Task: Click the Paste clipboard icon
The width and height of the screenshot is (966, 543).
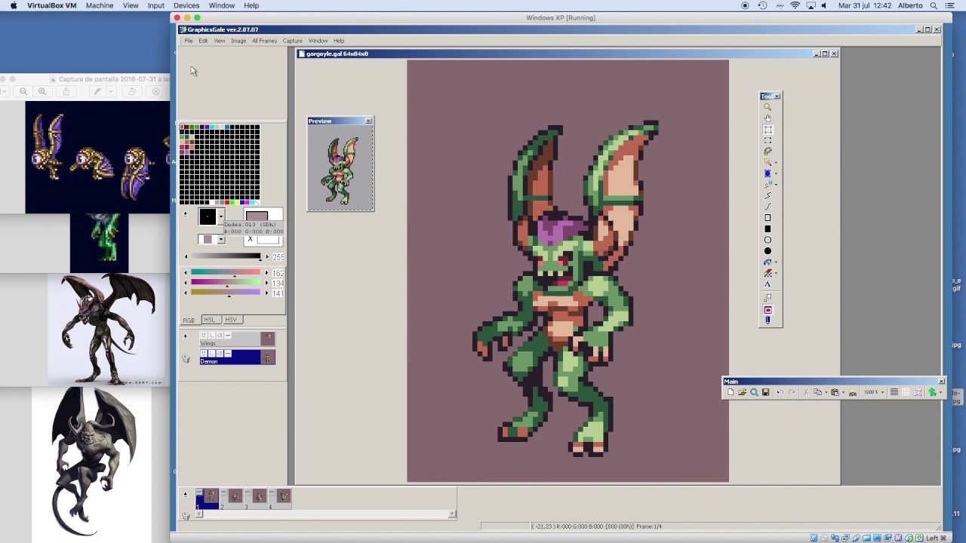Action: (835, 392)
